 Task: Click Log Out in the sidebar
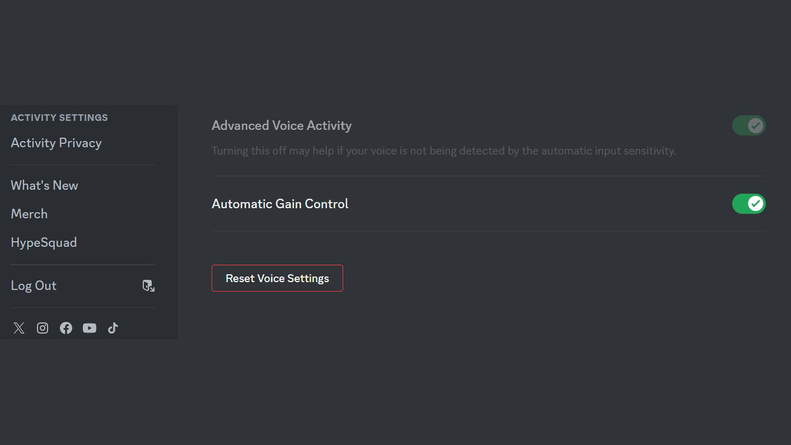[34, 285]
